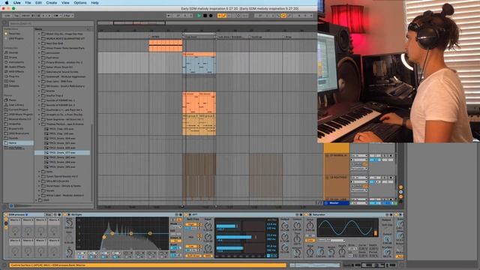Select the yellow clip in arrangement
480x270 pixels.
pos(199,125)
